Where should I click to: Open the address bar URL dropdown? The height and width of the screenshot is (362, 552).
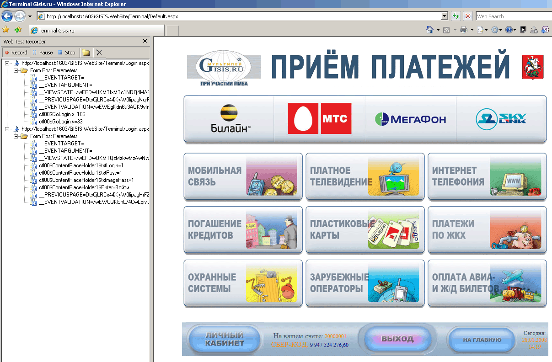[x=444, y=16]
